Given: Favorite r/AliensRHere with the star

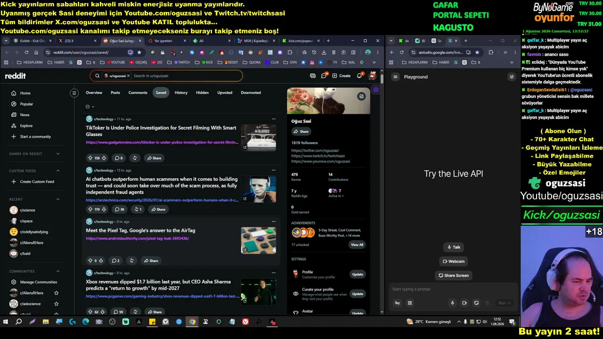Looking at the screenshot, I should (57, 293).
